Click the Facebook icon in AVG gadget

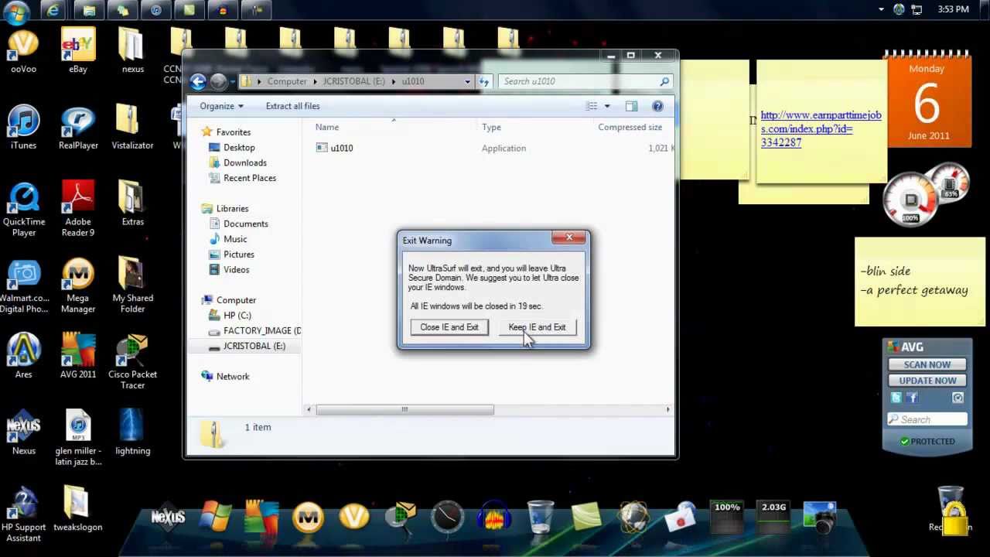[912, 398]
